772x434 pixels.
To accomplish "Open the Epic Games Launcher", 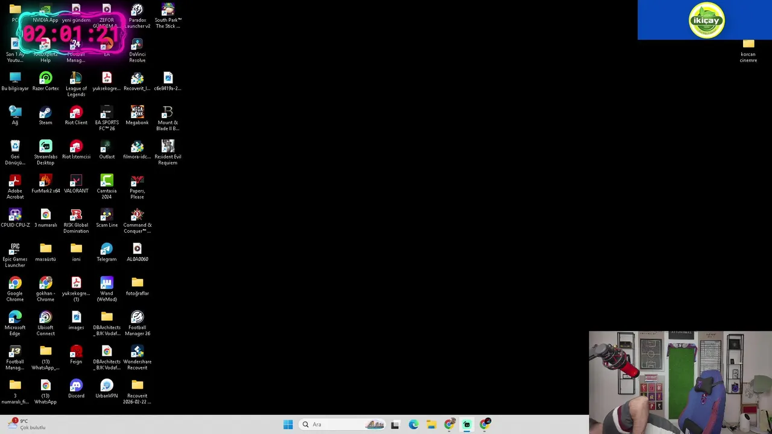I will pyautogui.click(x=15, y=256).
